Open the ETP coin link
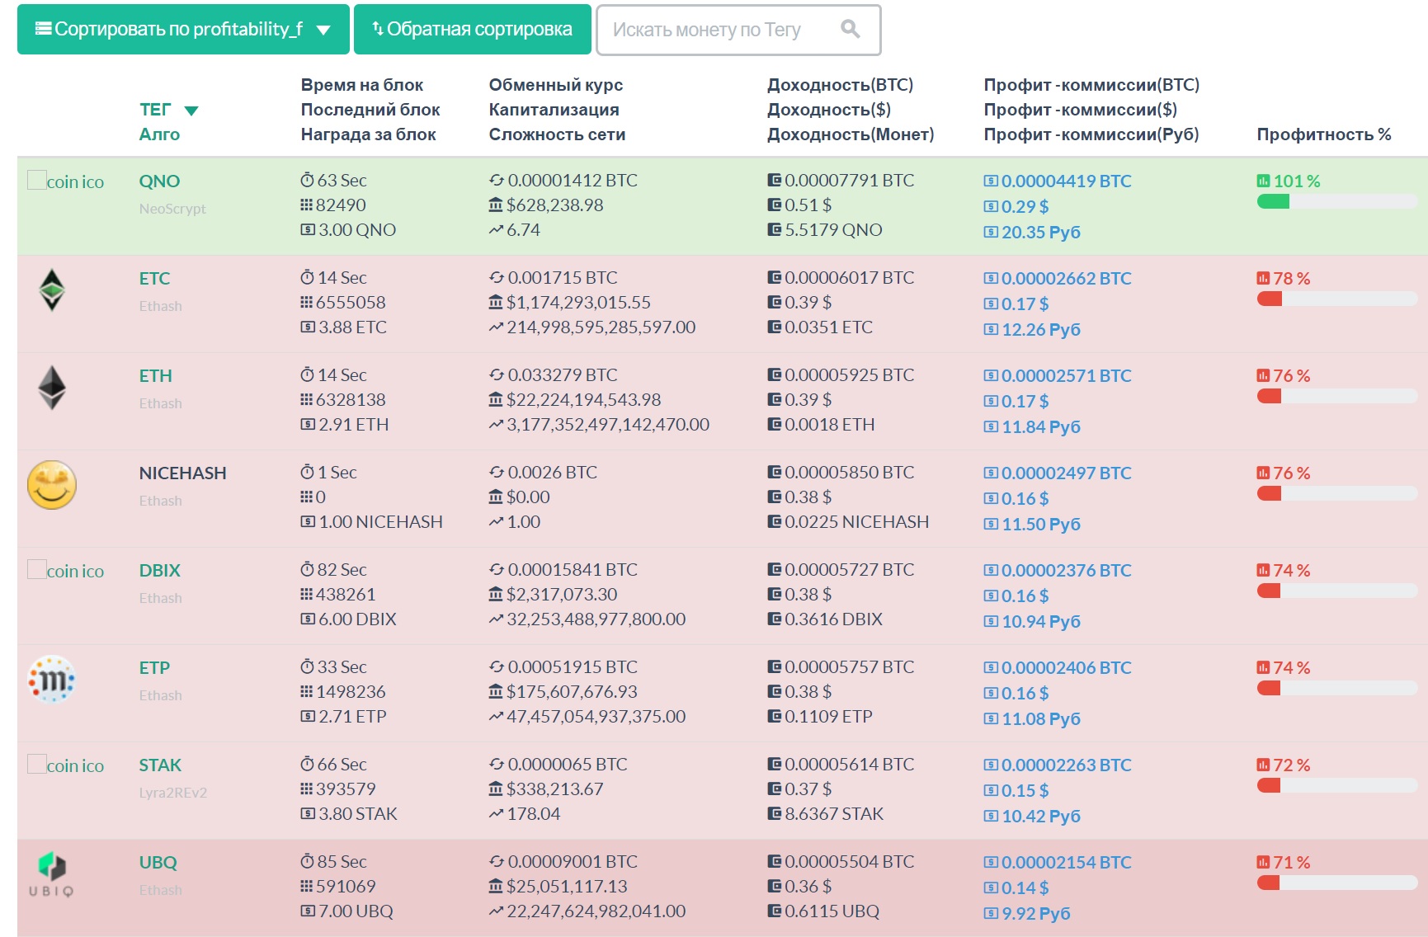1428x937 pixels. (154, 668)
